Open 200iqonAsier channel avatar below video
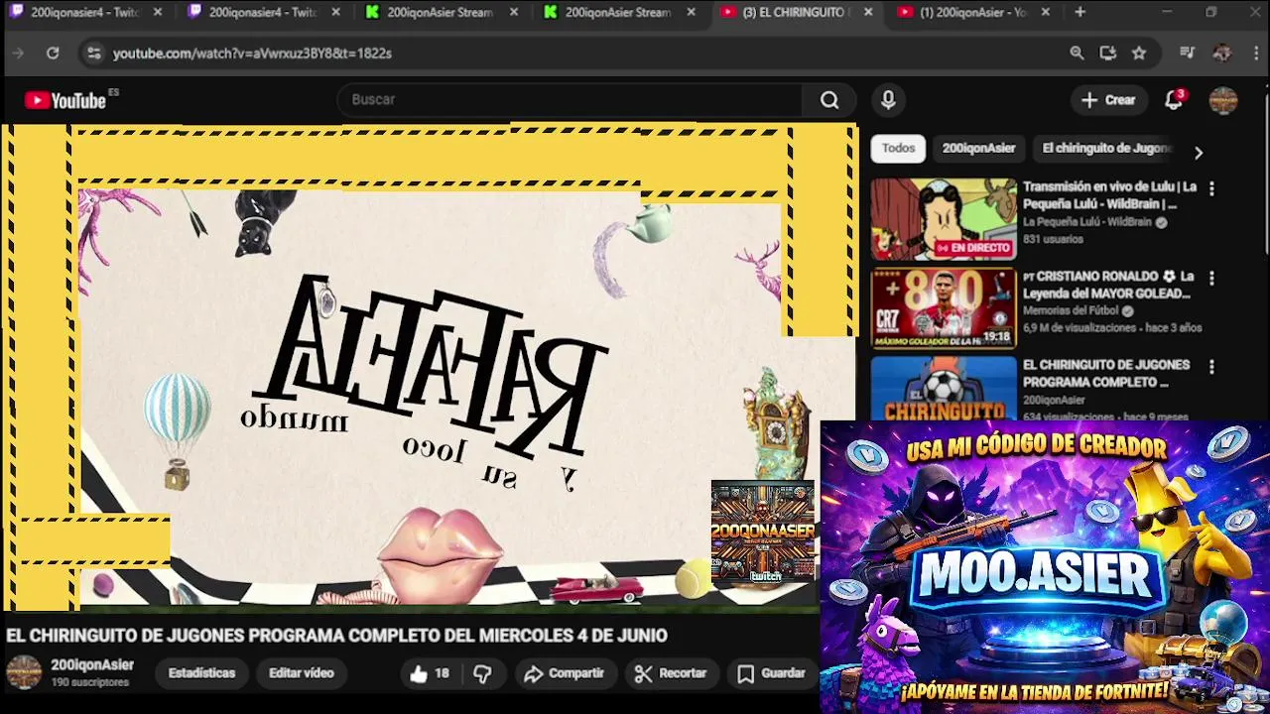1270x714 pixels. coord(24,672)
